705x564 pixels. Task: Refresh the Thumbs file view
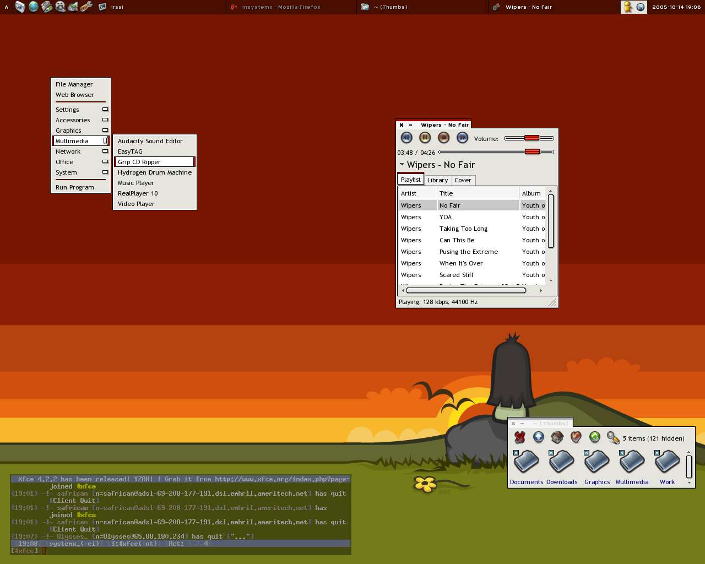(595, 437)
